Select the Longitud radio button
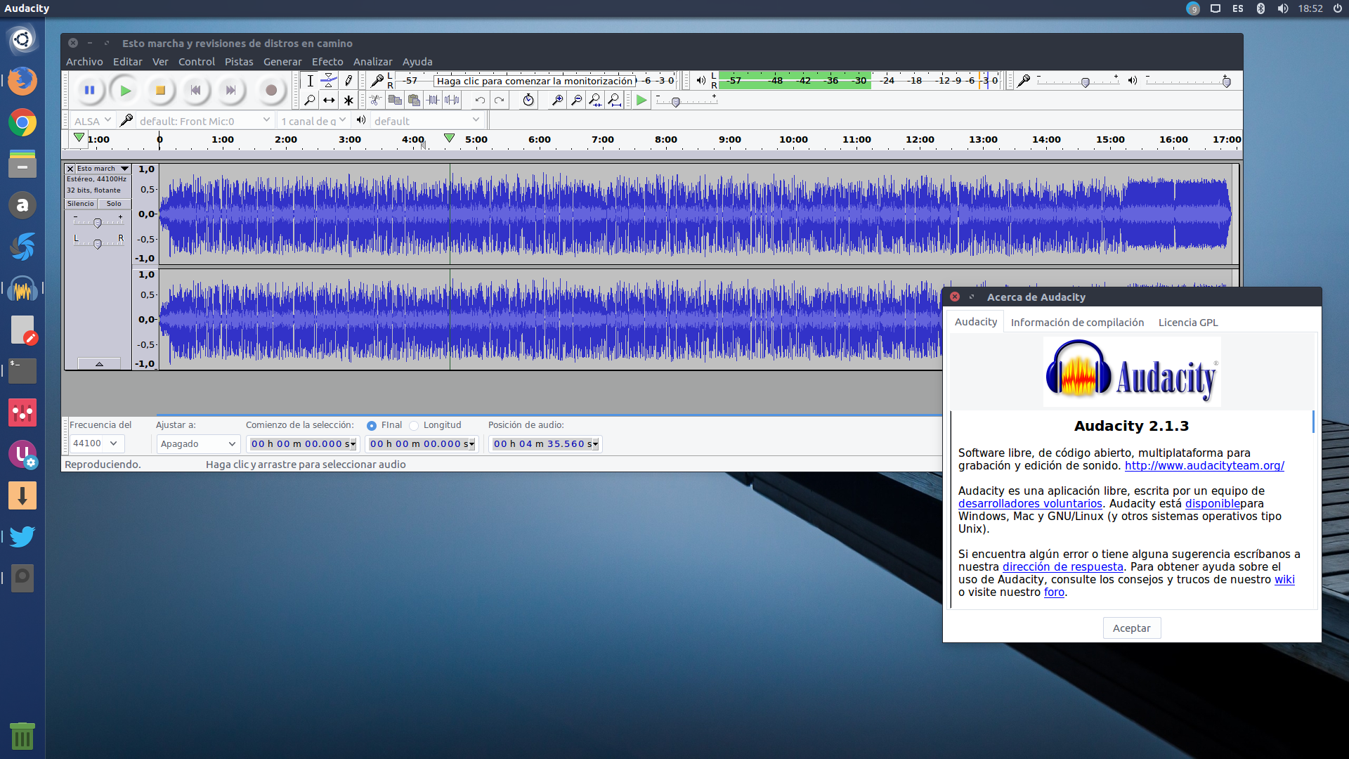This screenshot has height=759, width=1349. click(415, 425)
